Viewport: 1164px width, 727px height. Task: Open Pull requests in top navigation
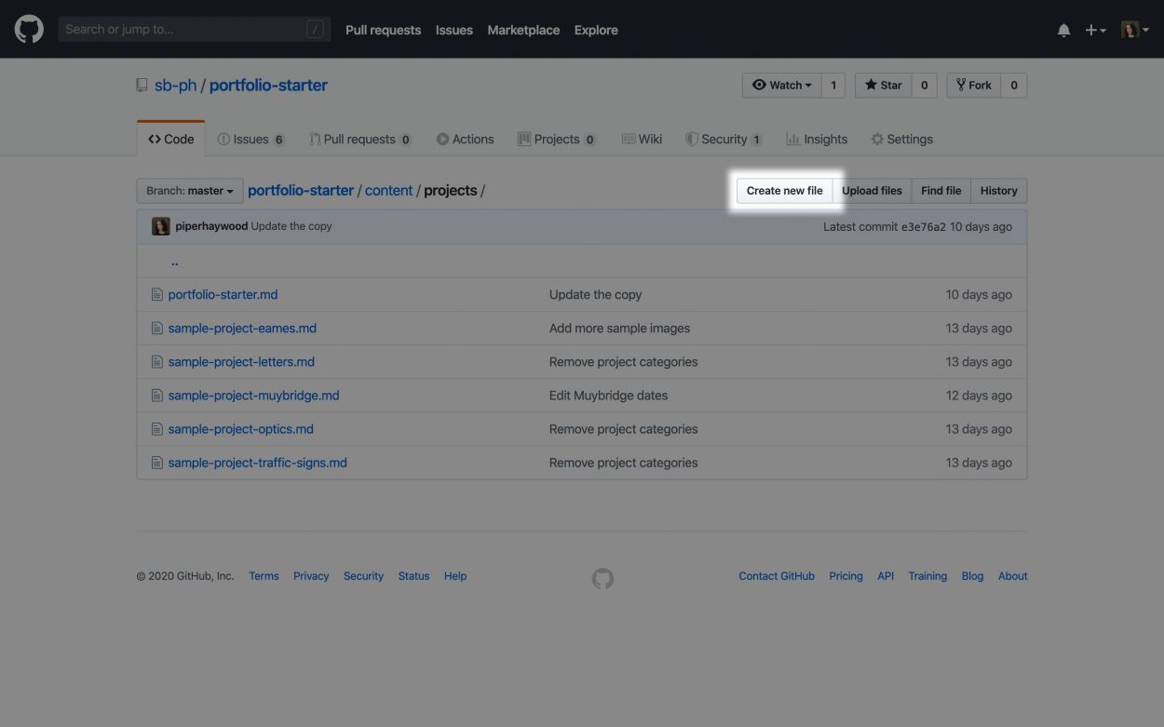click(383, 30)
